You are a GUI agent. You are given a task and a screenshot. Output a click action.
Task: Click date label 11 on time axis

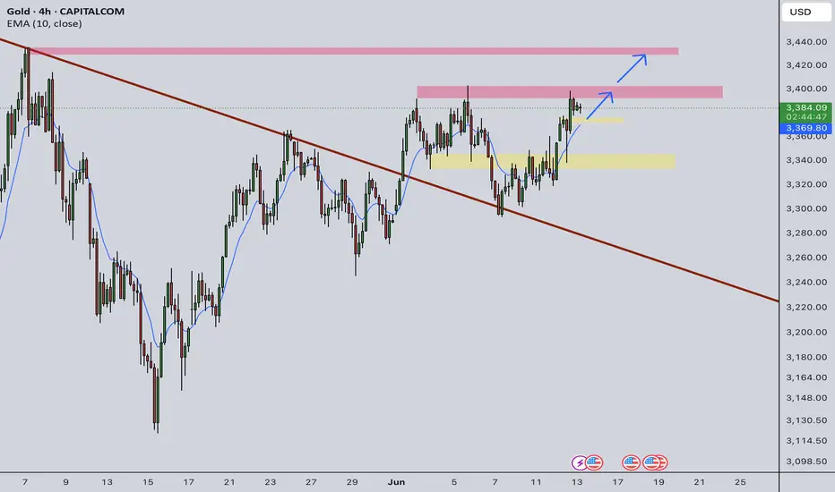click(536, 482)
